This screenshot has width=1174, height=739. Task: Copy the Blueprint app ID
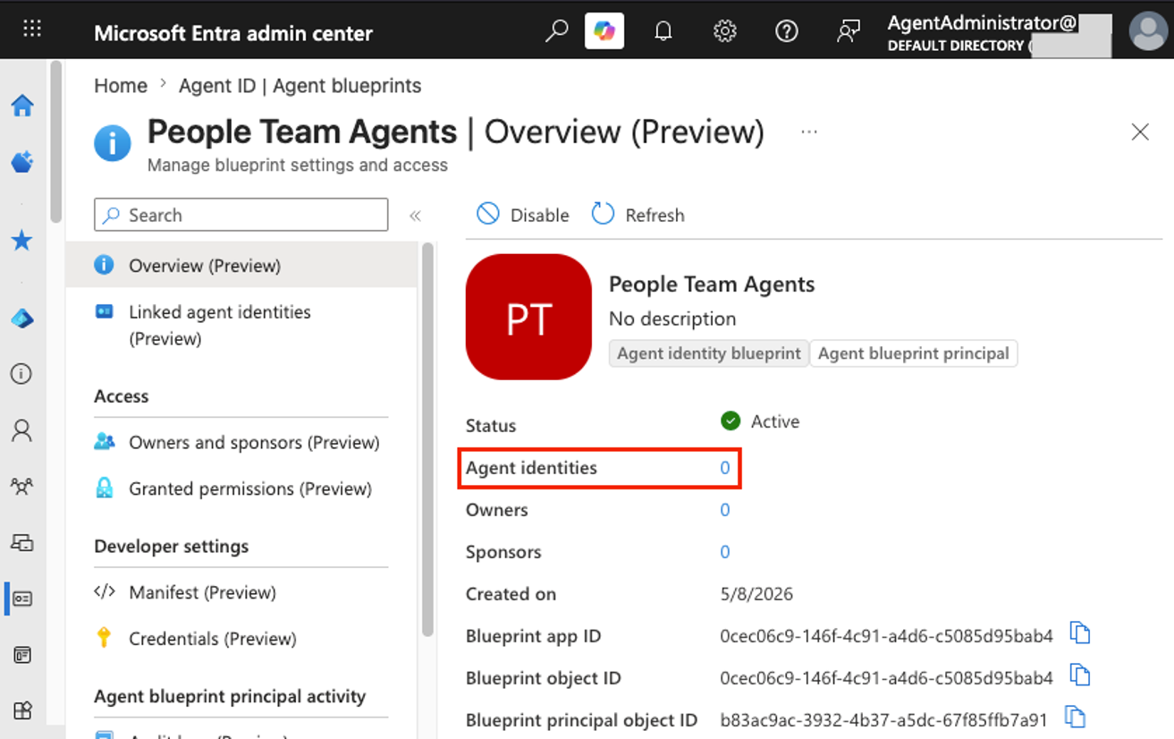[1080, 633]
